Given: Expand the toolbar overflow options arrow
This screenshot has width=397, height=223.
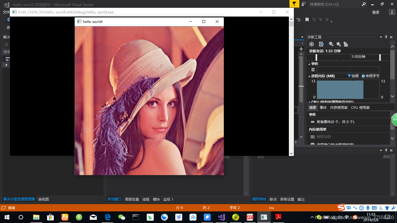Looking at the screenshot, I should point(332,21).
